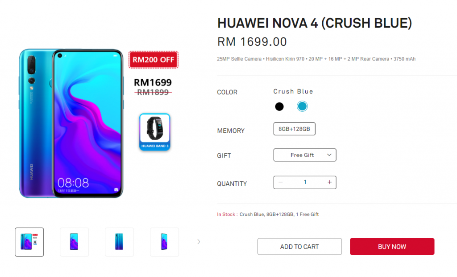Decrease quantity with minus icon
Image resolution: width=457 pixels, height=277 pixels.
tap(280, 182)
